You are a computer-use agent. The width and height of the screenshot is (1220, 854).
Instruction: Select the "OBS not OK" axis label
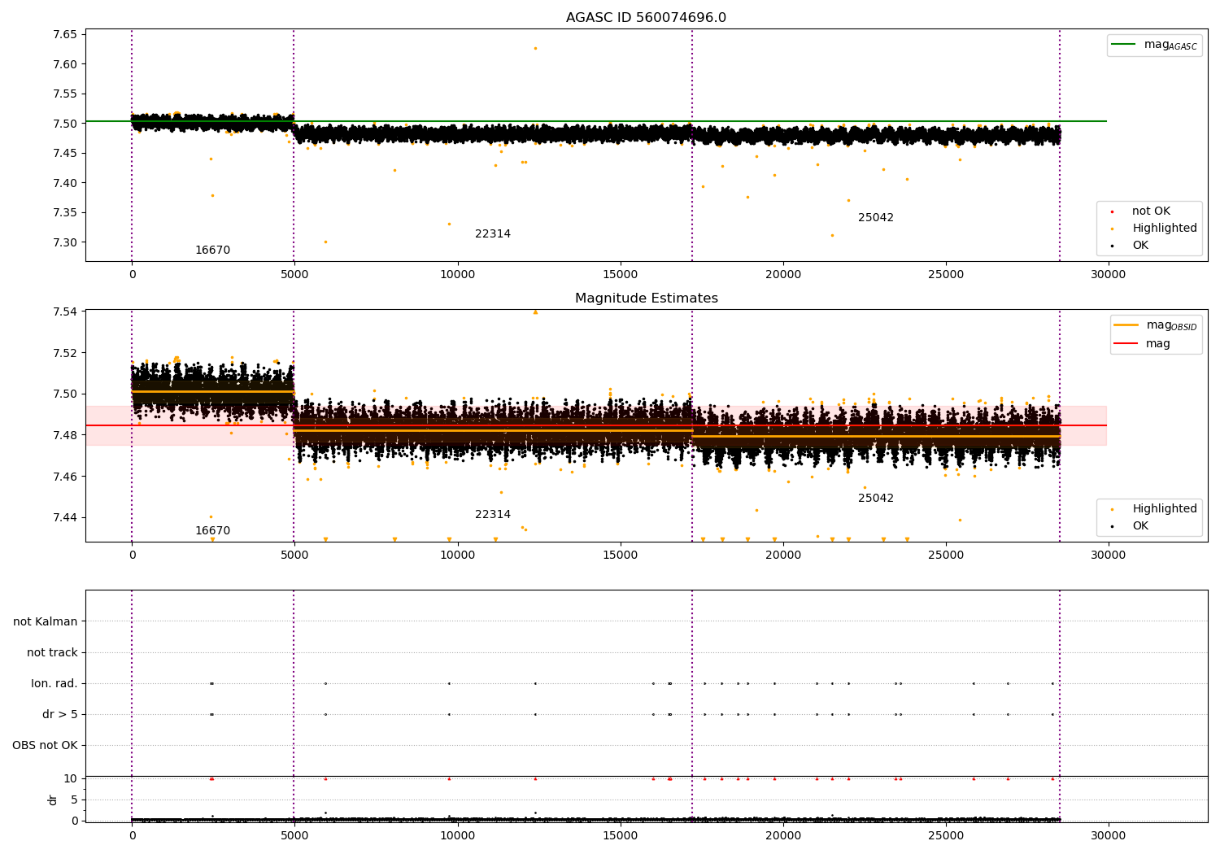click(45, 745)
